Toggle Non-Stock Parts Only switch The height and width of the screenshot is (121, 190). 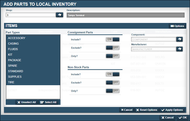pyautogui.click(x=113, y=91)
